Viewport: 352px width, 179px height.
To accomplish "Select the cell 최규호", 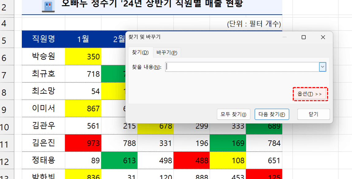I will (43, 74).
